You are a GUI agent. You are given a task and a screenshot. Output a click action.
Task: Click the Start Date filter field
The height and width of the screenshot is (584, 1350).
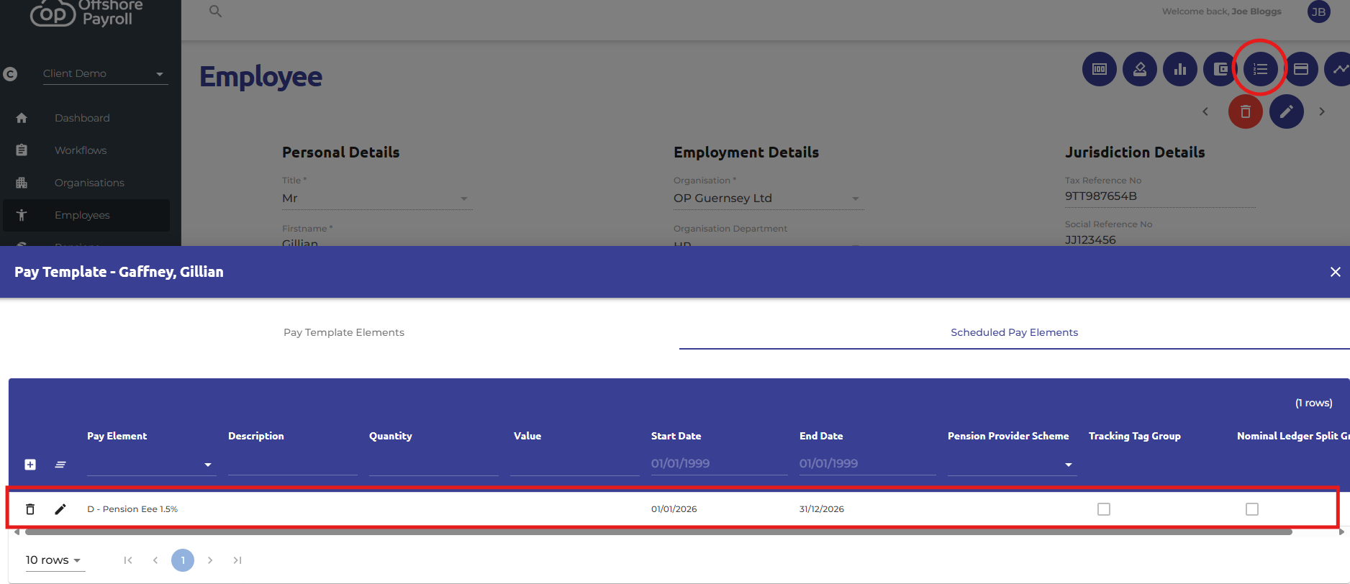719,464
